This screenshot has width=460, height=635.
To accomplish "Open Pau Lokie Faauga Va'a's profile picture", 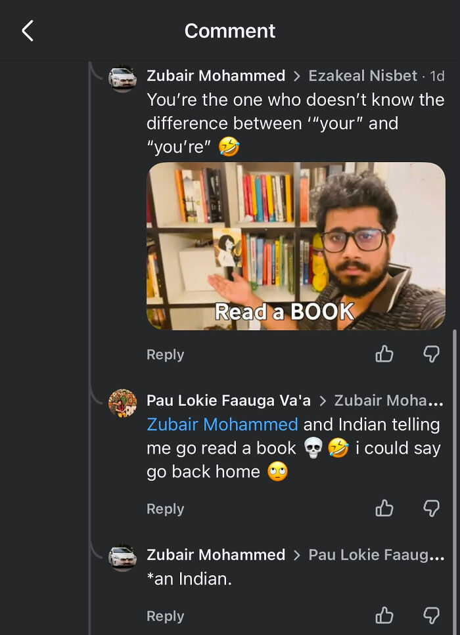I will point(122,403).
